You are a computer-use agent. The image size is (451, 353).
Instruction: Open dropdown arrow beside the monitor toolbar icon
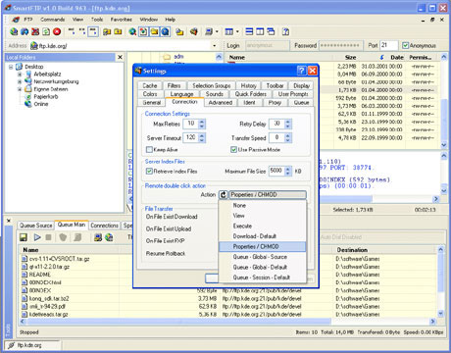217,31
